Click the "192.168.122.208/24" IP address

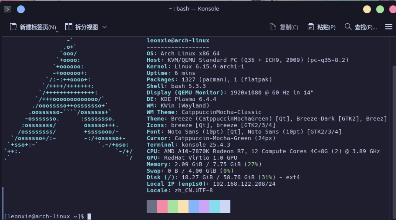pyautogui.click(x=244, y=184)
